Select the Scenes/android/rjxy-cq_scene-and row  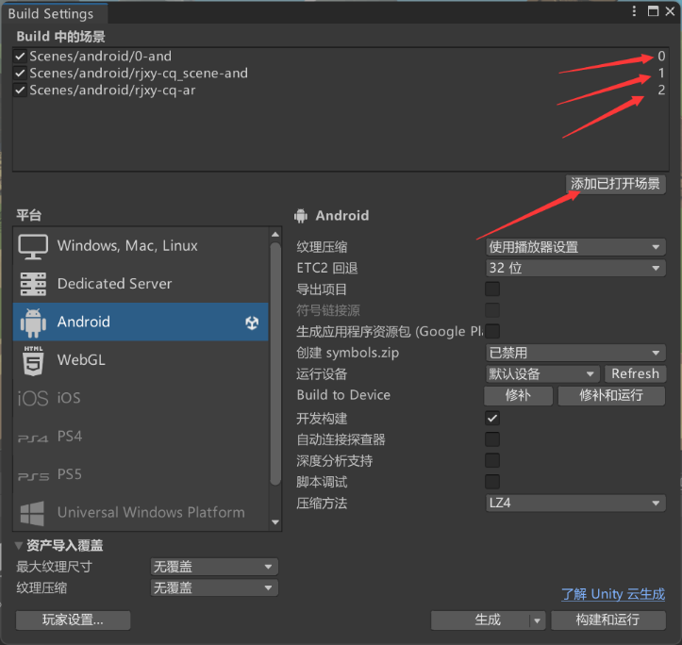pyautogui.click(x=341, y=73)
